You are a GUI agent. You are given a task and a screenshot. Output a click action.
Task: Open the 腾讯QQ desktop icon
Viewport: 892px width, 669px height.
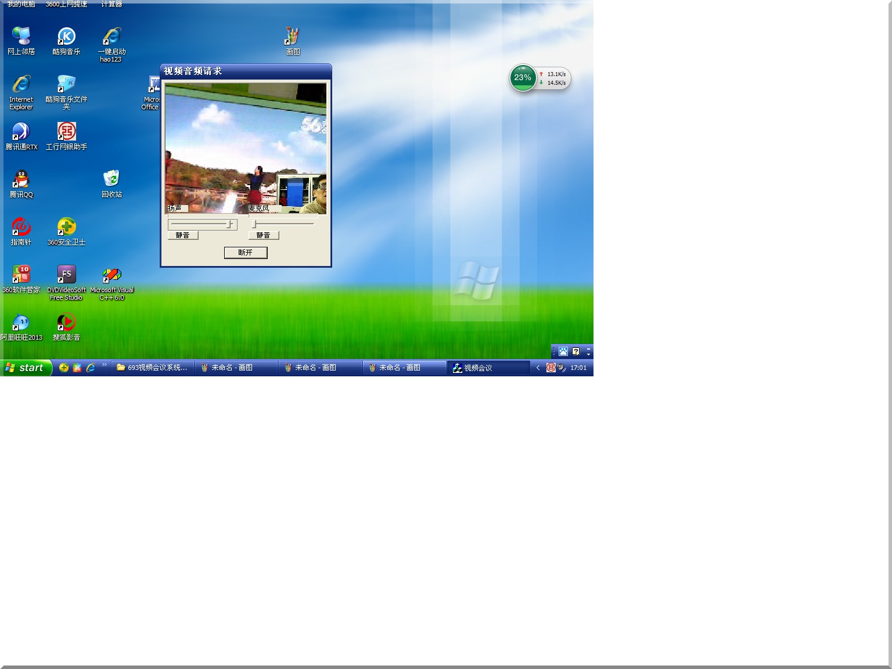(x=21, y=179)
